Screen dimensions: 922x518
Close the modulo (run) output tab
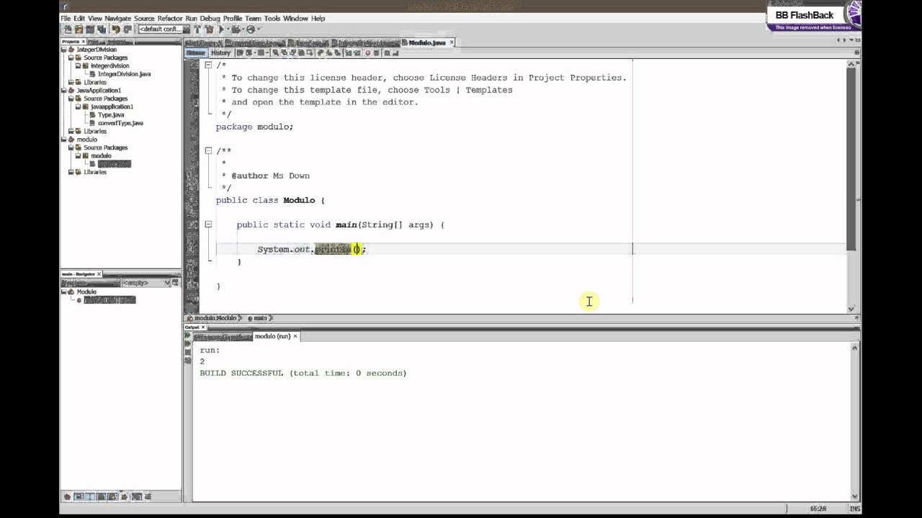tap(295, 336)
